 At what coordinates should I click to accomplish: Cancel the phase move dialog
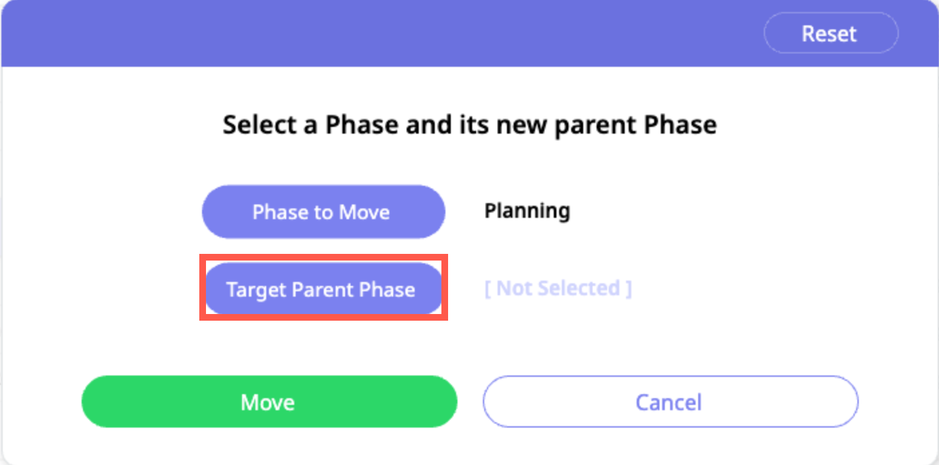tap(669, 402)
